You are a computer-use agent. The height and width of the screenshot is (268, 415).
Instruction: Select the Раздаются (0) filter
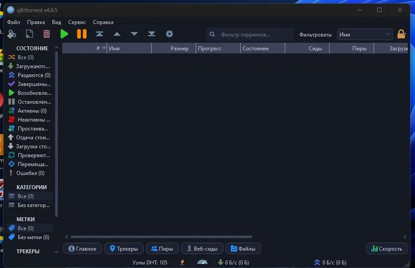coord(30,75)
